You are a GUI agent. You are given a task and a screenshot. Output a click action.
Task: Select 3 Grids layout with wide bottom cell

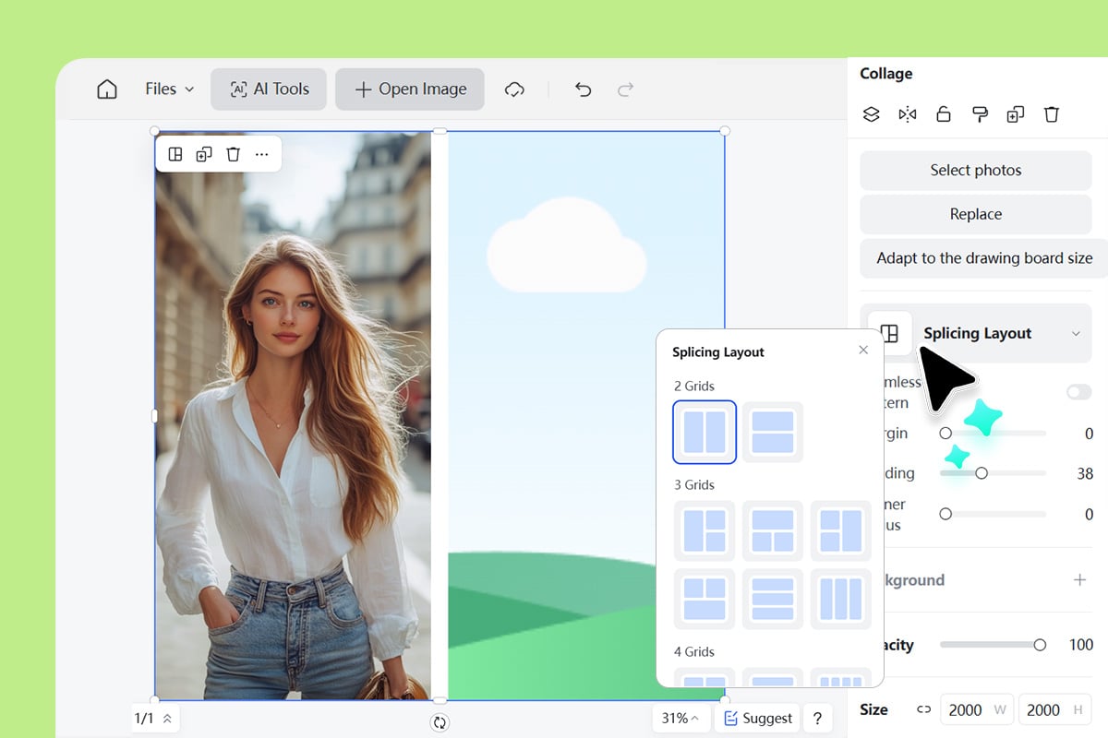tap(705, 600)
